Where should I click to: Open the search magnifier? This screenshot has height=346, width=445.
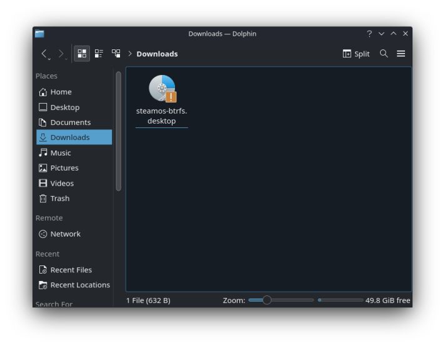[384, 53]
